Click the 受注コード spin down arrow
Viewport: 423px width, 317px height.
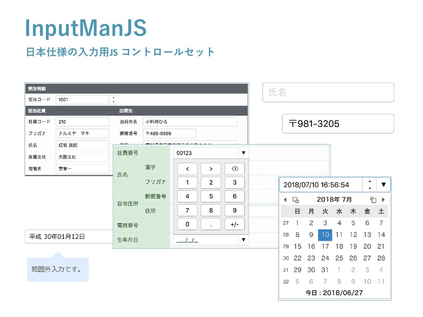[114, 102]
